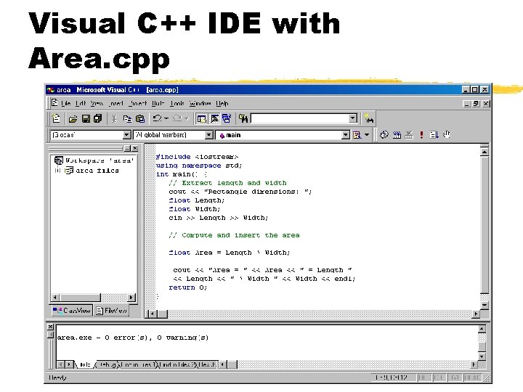This screenshot has width=523, height=392.
Task: Click the Paste clipboard icon
Action: pyautogui.click(x=140, y=118)
